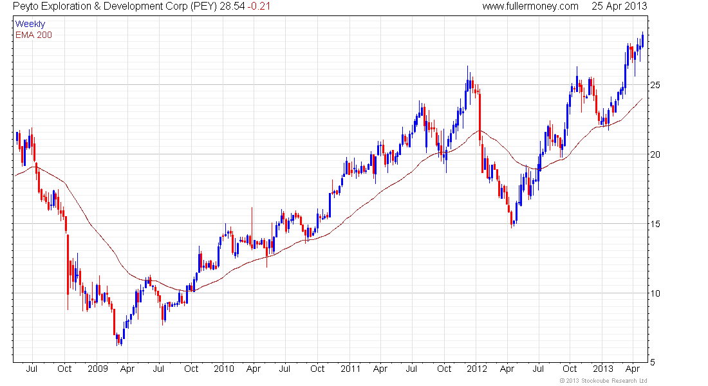Image resolution: width=708 pixels, height=386 pixels.
Task: Click the chart date 25 Apr 2013
Action: (x=619, y=6)
